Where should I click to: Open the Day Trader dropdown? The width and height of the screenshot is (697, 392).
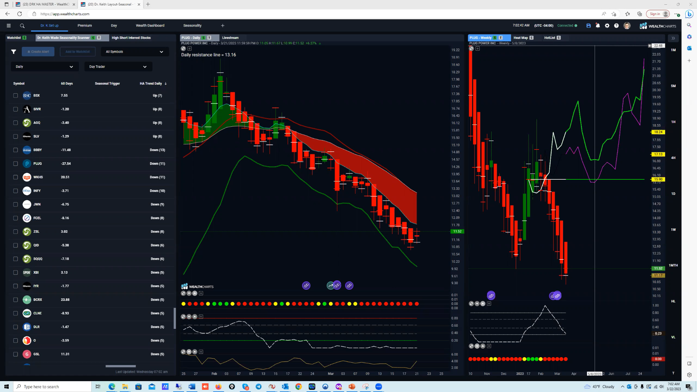(118, 66)
